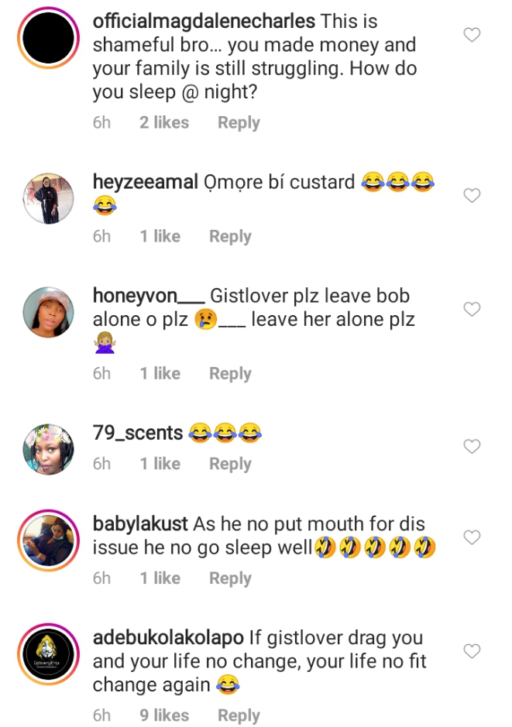512x727 pixels.
Task: Open the adebukolakolapo username link
Action: click(x=168, y=638)
